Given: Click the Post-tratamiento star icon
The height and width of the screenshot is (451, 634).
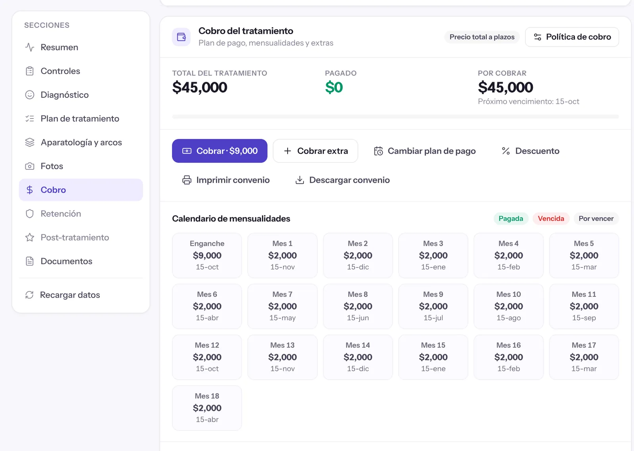Looking at the screenshot, I should click(x=30, y=237).
